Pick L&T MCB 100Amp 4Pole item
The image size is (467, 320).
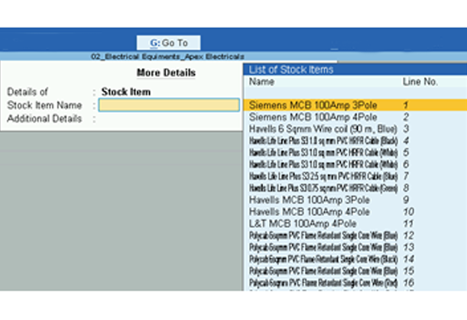[x=355, y=224]
